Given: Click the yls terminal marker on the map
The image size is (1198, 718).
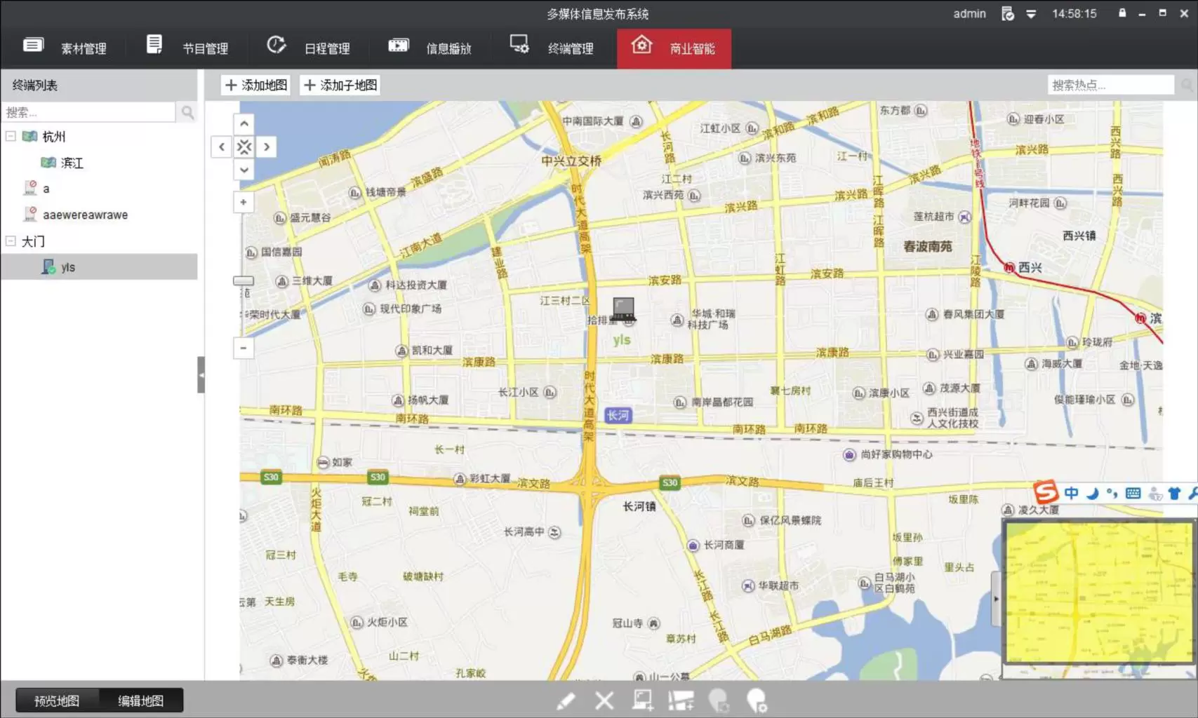Looking at the screenshot, I should pyautogui.click(x=623, y=309).
